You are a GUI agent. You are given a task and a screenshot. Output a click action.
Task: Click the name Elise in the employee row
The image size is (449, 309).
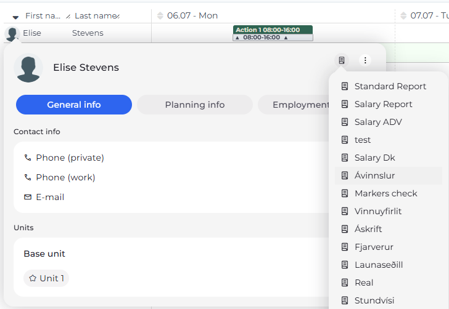tap(32, 33)
